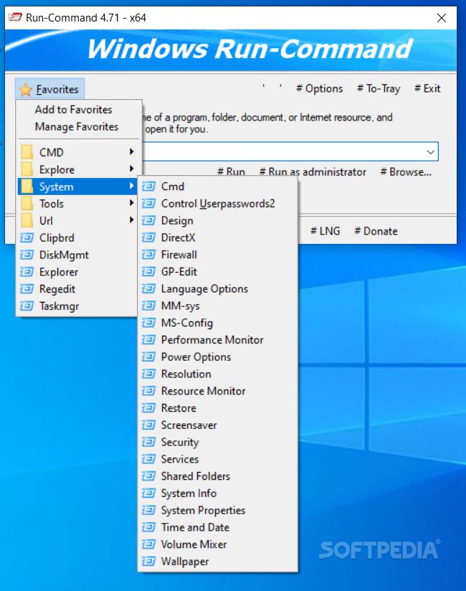Click the # Options button
The width and height of the screenshot is (466, 591).
320,88
